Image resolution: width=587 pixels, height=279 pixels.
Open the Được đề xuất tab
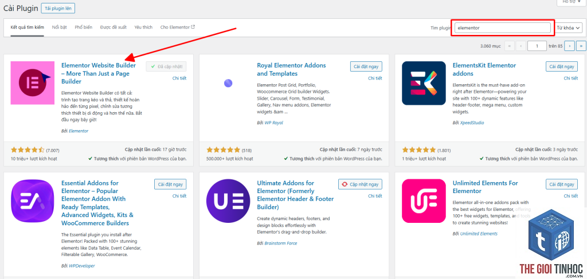(x=113, y=27)
